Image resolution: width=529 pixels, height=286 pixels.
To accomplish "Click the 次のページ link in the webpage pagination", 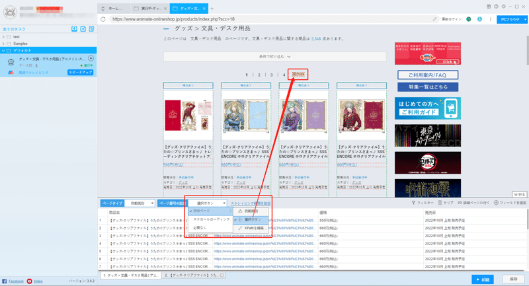I will (x=298, y=75).
